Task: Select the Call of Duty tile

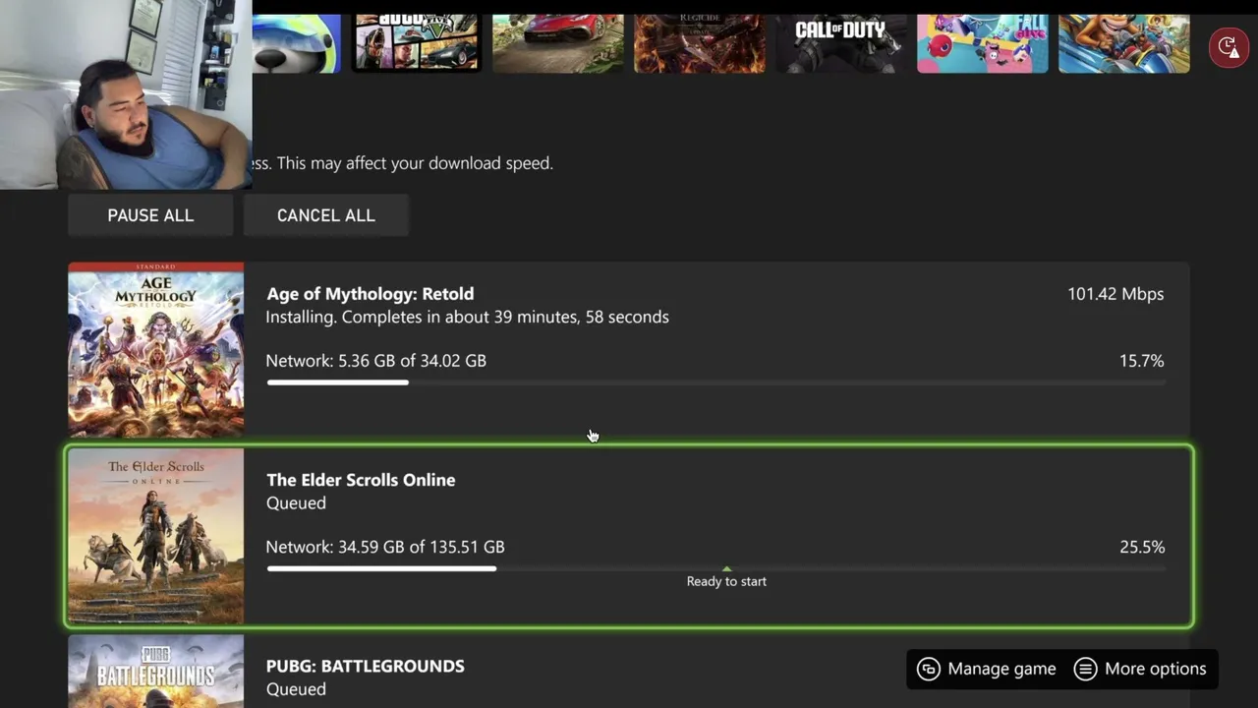Action: [x=840, y=43]
